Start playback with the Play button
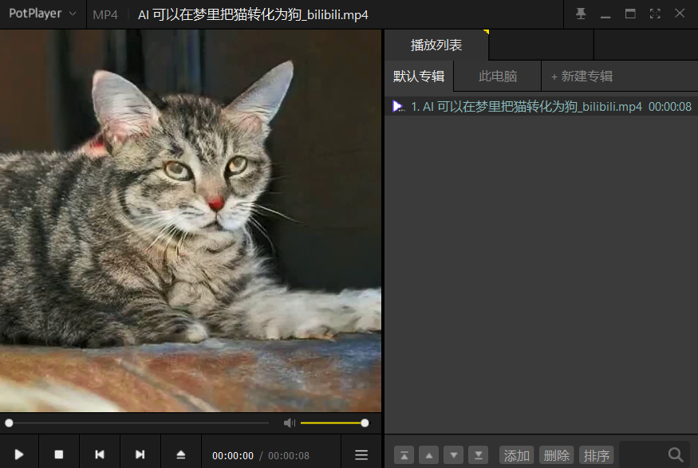Screen dimensions: 698x468 tap(19, 454)
